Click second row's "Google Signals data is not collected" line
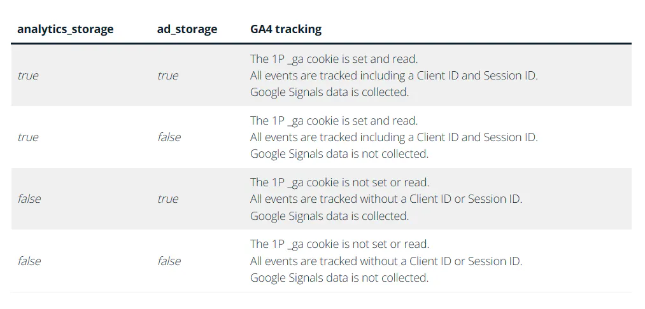The image size is (645, 309). [339, 154]
